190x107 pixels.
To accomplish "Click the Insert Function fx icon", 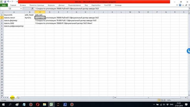I will (32, 9).
